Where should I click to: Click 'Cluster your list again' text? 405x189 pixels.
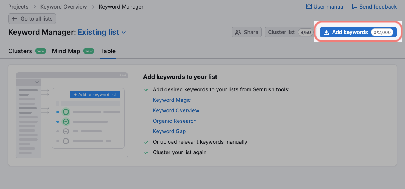pos(179,152)
